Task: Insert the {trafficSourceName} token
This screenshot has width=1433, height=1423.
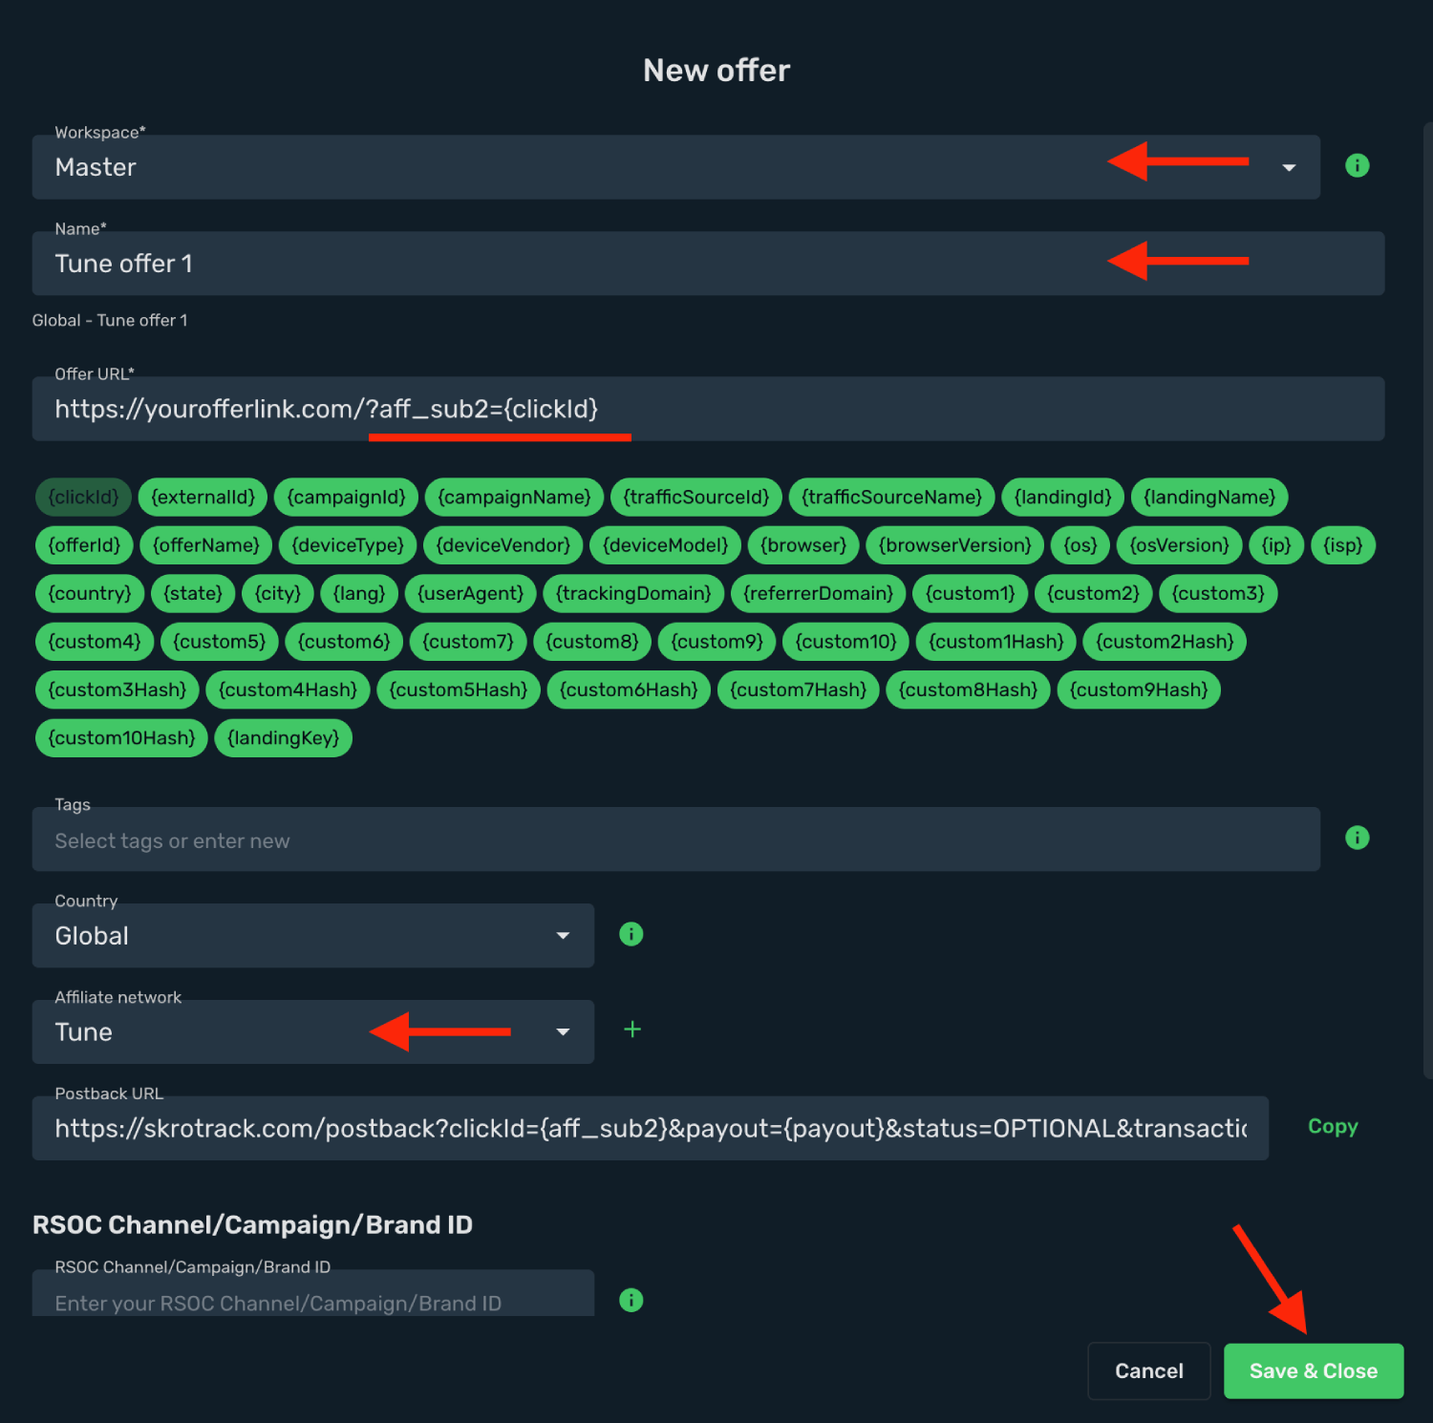Action: click(x=891, y=498)
